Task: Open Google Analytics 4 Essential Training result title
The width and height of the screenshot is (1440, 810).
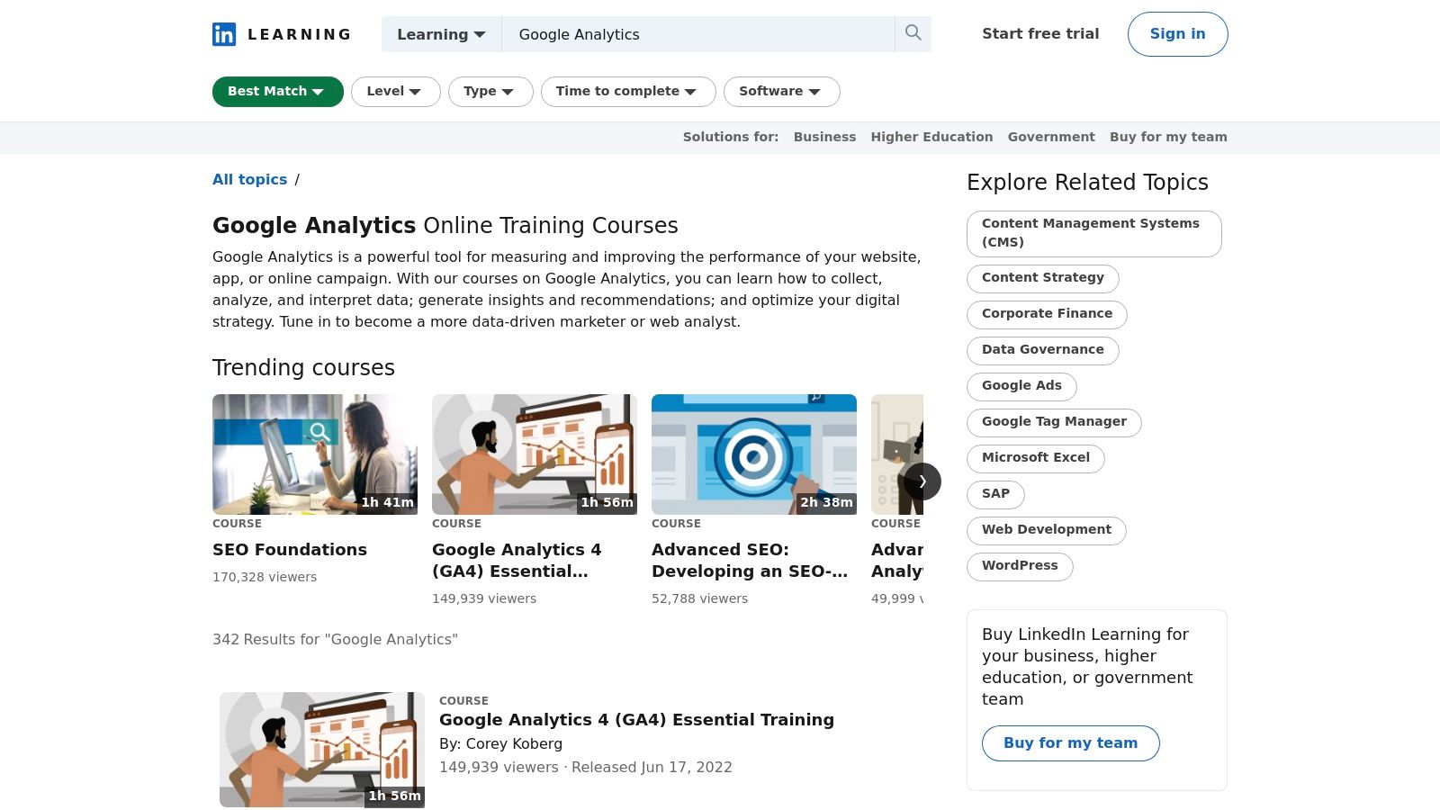Action: coord(636,720)
